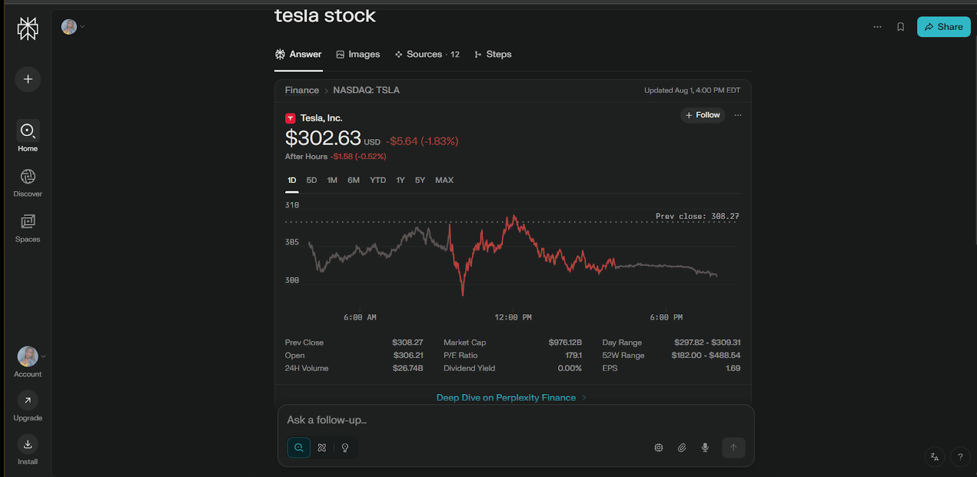977x477 pixels.
Task: Click the 24H Volume value $26.74B
Action: coord(408,368)
